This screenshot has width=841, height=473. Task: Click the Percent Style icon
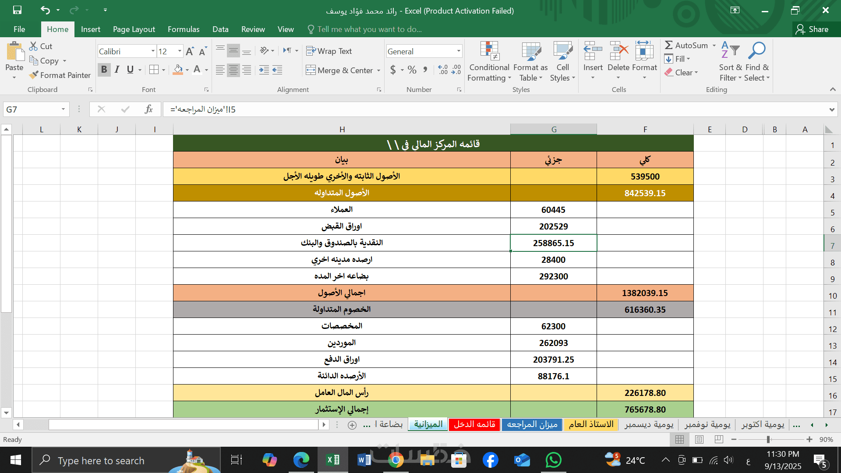click(x=412, y=70)
